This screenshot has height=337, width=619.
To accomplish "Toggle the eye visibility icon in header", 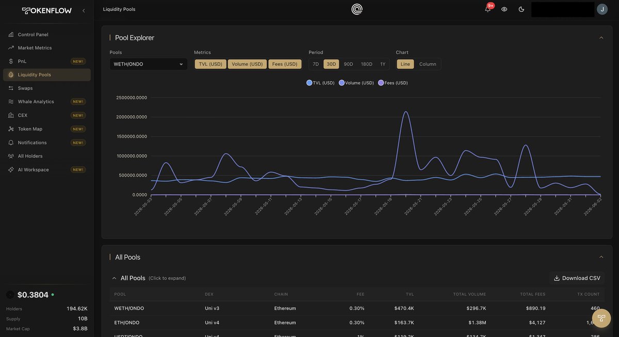I will 504,9.
